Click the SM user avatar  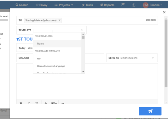point(146,5)
